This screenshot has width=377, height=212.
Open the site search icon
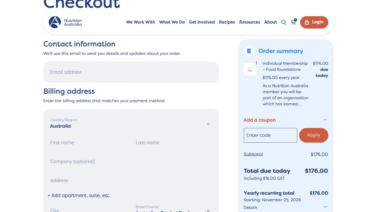point(284,22)
